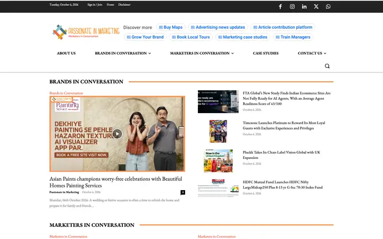Image resolution: width=383 pixels, height=239 pixels.
Task: Click Marketing case studies chip
Action: [243, 37]
